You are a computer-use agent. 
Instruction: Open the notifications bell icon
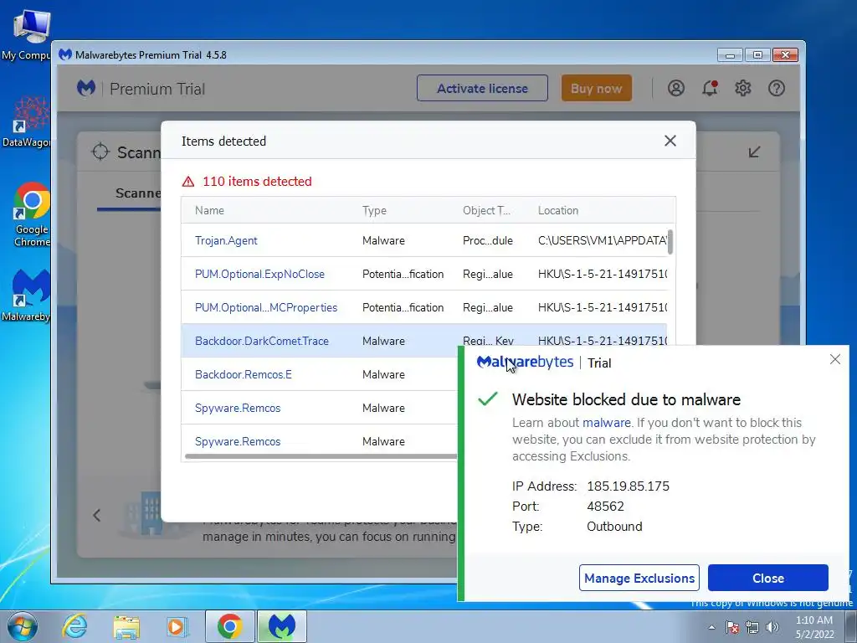point(710,88)
